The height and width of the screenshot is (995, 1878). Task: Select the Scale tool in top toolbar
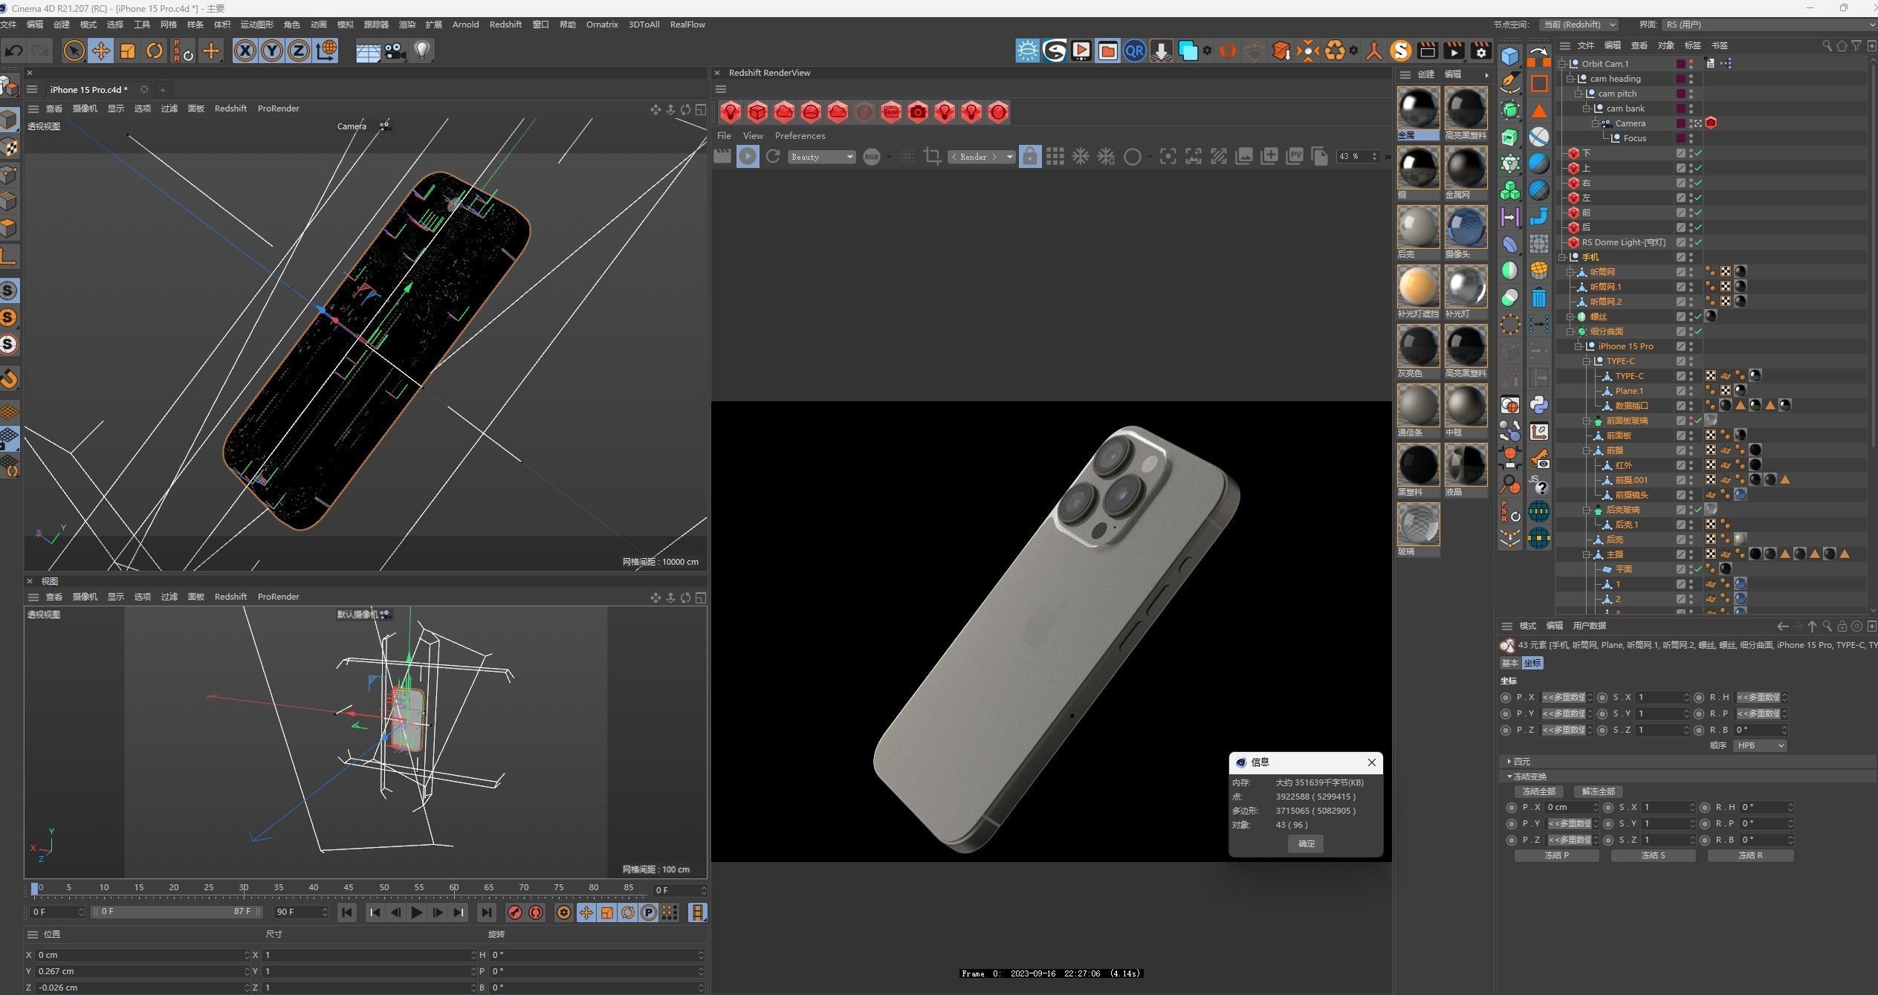[x=127, y=51]
